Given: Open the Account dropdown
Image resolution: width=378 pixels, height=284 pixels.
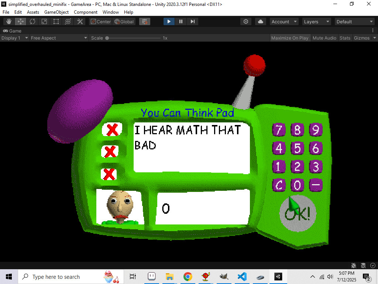Looking at the screenshot, I should click(x=284, y=21).
